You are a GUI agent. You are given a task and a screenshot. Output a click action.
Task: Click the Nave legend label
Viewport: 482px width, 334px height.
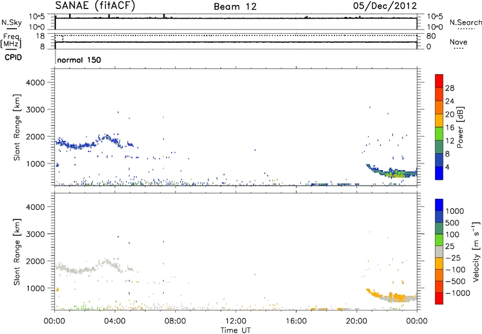[x=459, y=42]
